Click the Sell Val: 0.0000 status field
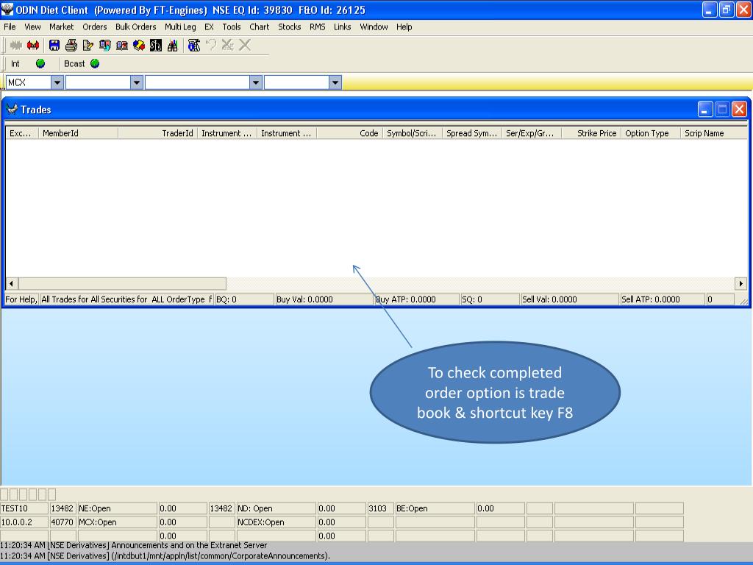 tap(570, 299)
